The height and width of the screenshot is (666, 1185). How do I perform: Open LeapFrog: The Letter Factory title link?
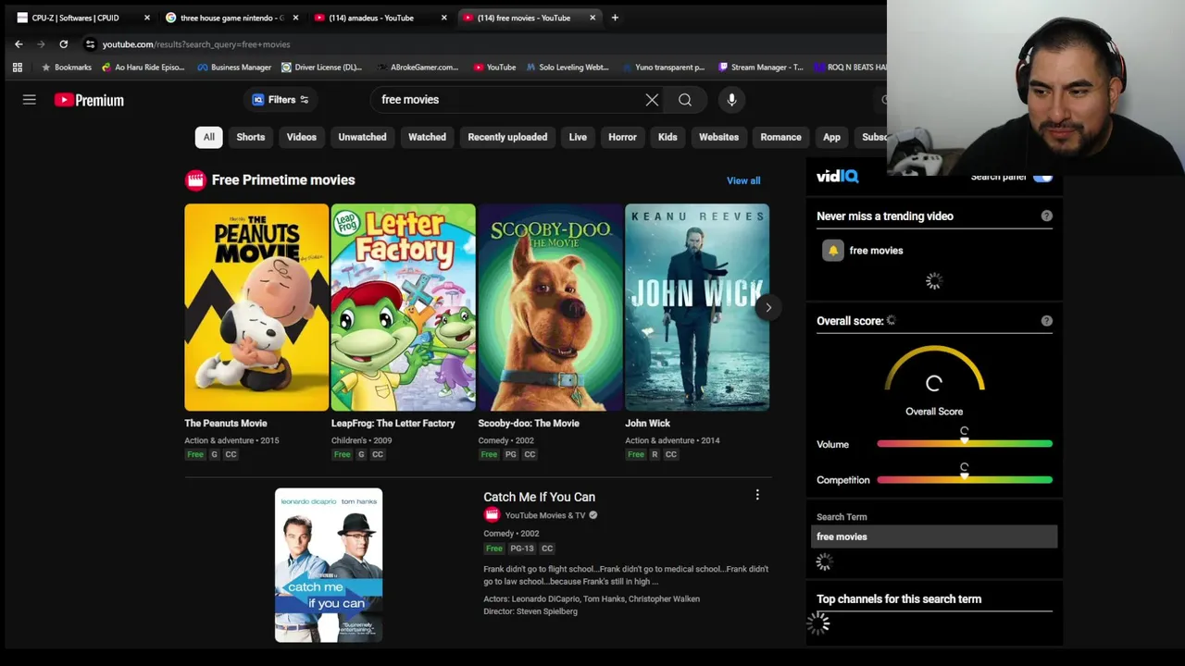point(393,423)
